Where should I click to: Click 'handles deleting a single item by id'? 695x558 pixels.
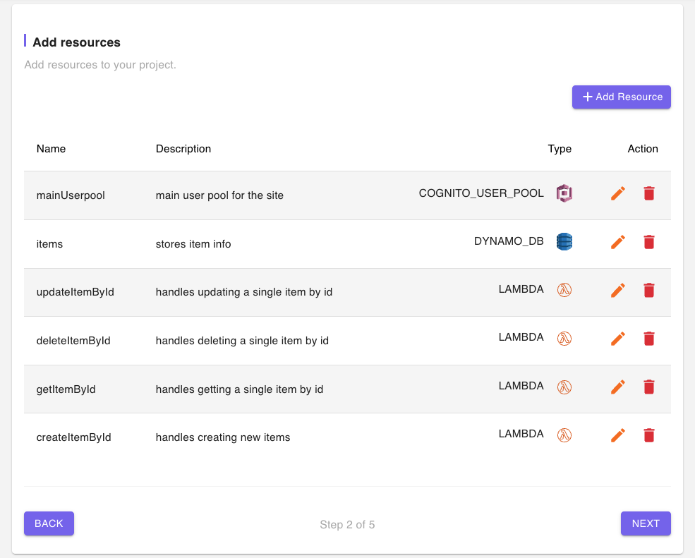coord(242,341)
